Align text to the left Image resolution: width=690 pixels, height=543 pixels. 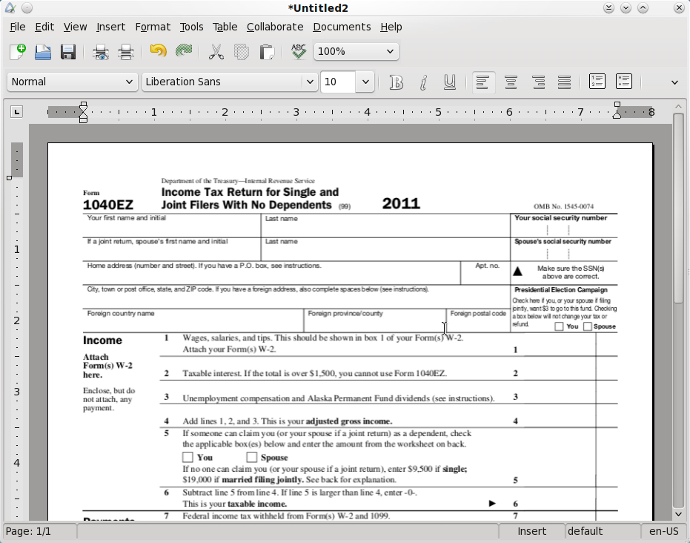pyautogui.click(x=483, y=82)
